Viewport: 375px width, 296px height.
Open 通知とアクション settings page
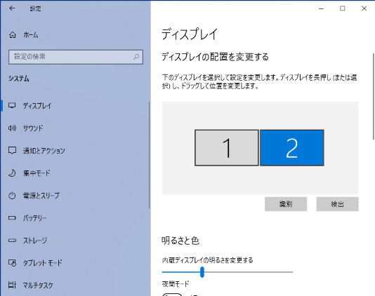tap(76, 151)
